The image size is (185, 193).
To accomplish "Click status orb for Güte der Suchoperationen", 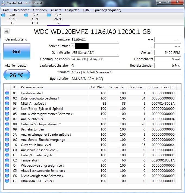I will pos(7,124).
